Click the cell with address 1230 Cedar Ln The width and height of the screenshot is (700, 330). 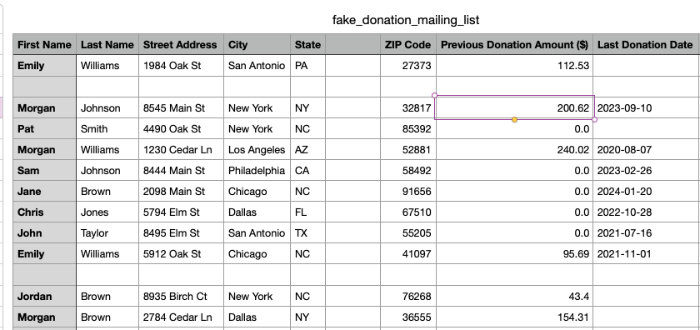tap(182, 150)
